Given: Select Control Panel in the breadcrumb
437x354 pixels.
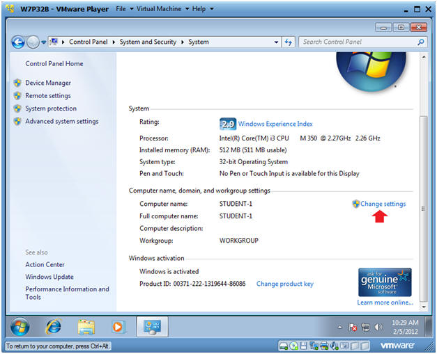Looking at the screenshot, I should pos(88,42).
